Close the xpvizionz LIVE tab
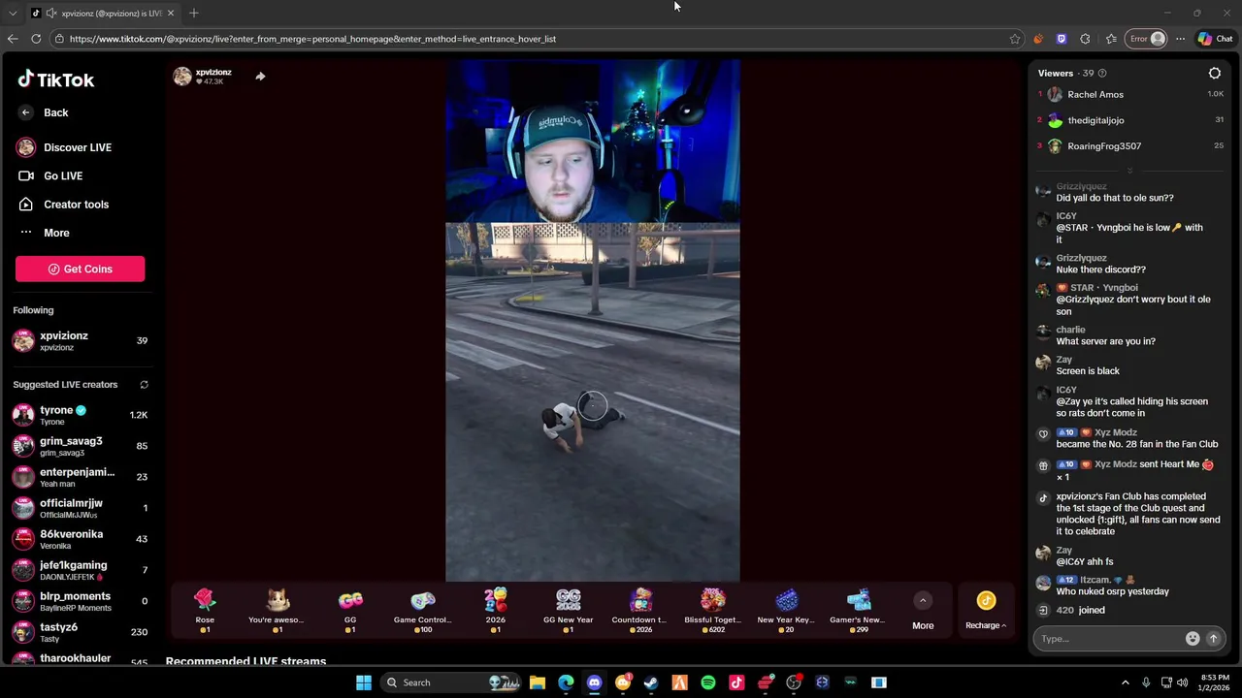The image size is (1242, 698). pos(171,13)
